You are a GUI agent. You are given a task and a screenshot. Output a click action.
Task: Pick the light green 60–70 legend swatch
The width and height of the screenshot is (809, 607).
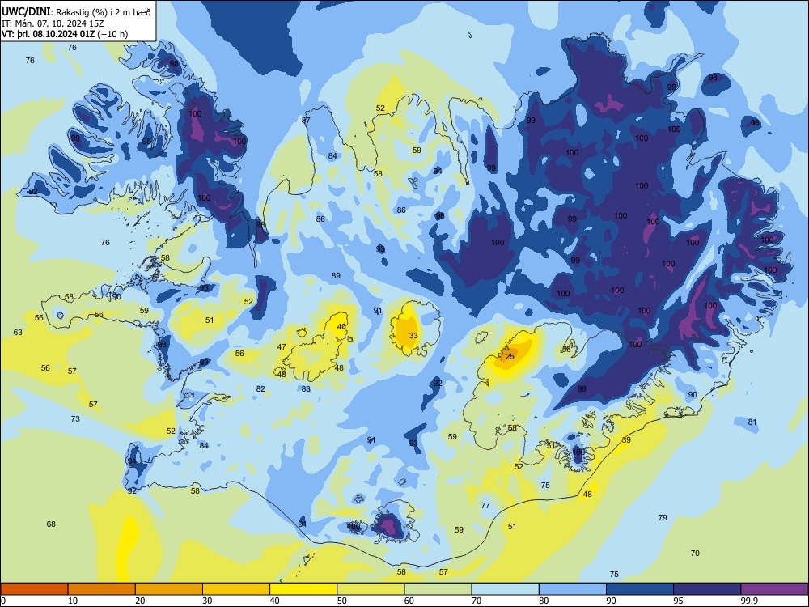point(438,589)
